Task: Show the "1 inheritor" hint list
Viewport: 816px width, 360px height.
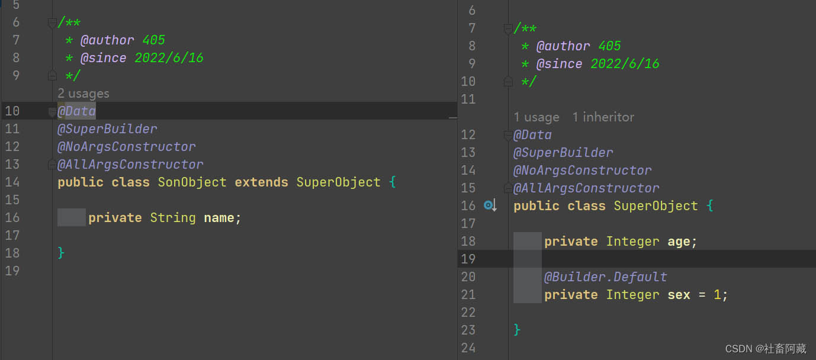Action: point(603,117)
